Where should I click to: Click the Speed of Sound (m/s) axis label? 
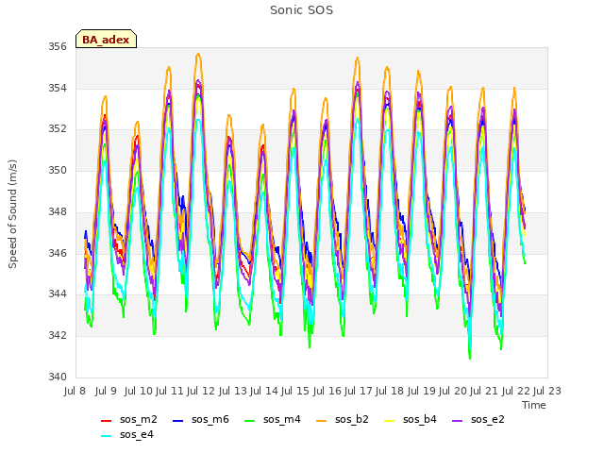pos(12,214)
